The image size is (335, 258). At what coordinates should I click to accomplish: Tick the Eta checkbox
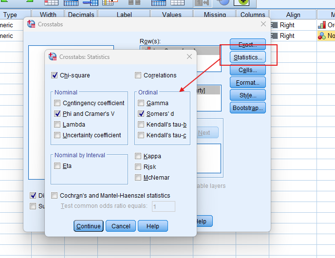pyautogui.click(x=57, y=166)
